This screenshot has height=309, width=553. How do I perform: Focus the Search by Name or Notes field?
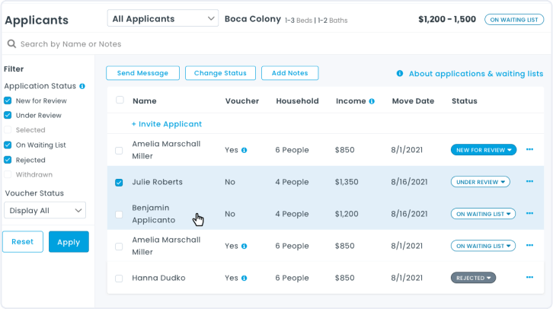pyautogui.click(x=152, y=44)
